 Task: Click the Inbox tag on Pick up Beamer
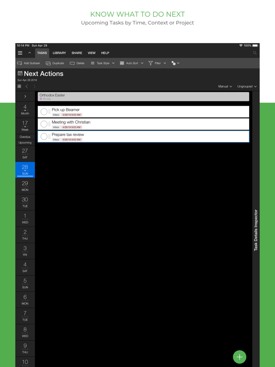tap(56, 115)
